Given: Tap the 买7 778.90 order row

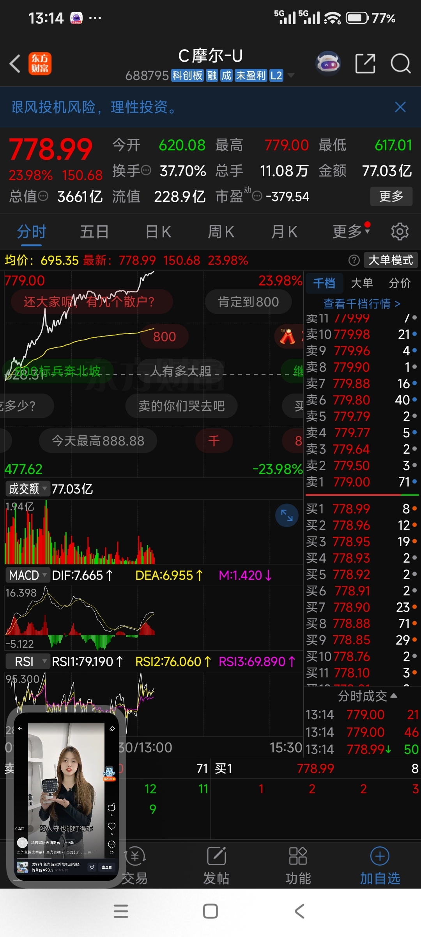Looking at the screenshot, I should [362, 607].
